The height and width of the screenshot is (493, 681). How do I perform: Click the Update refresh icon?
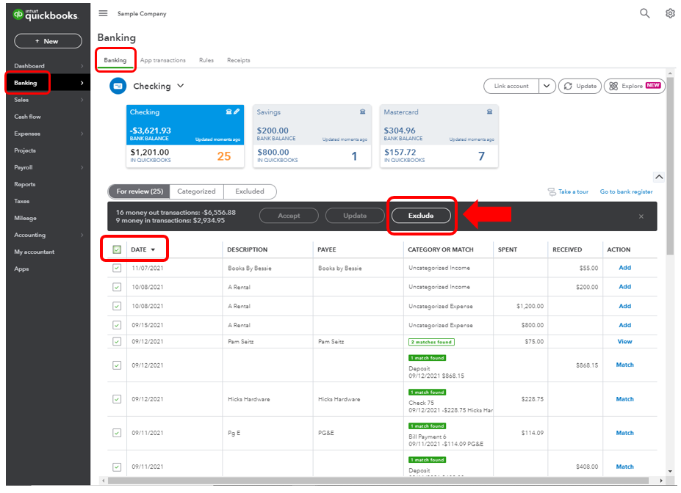(x=568, y=86)
